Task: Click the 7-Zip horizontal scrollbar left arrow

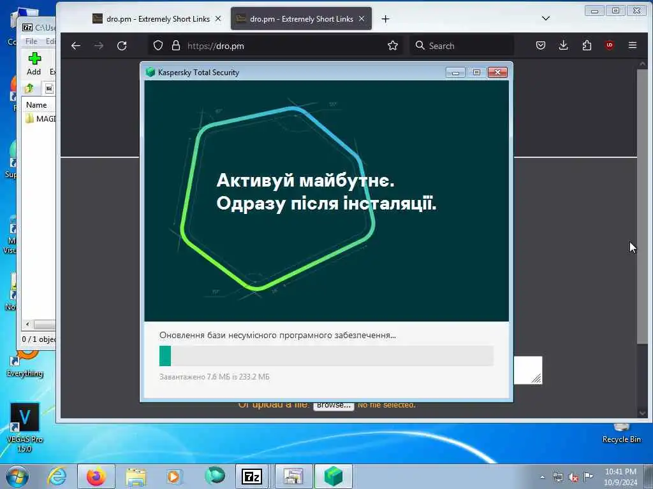Action: coord(27,324)
